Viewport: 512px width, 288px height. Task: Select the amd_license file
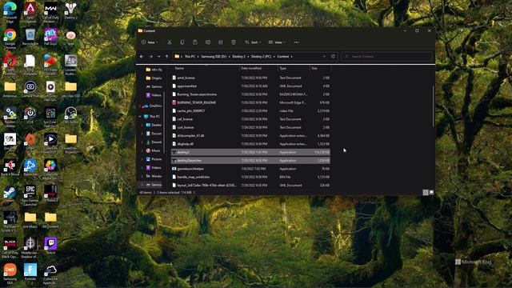250,78
